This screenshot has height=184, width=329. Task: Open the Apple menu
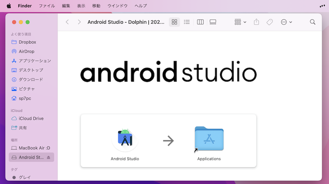[9, 6]
